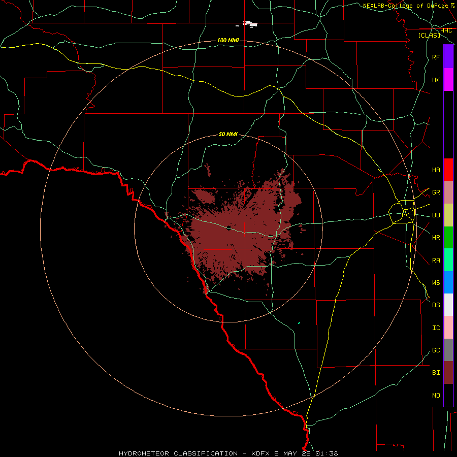Select the GC gray legend swatch
The height and width of the screenshot is (457, 457).
[448, 350]
